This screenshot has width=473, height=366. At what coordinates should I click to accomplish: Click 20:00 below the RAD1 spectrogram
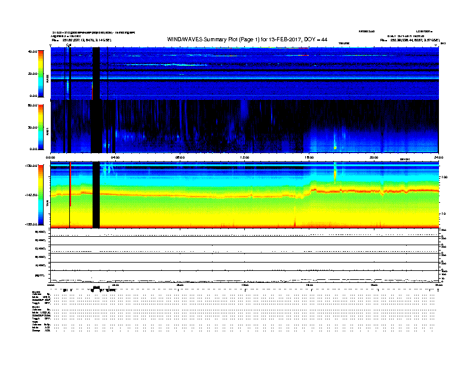point(374,157)
